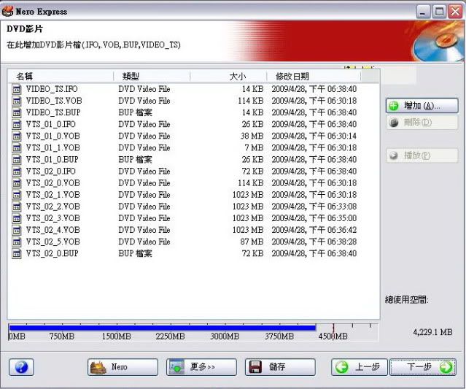This screenshot has height=389, width=466.
Task: Click the file icon beside VTS_01_1.VOB
Action: point(17,148)
